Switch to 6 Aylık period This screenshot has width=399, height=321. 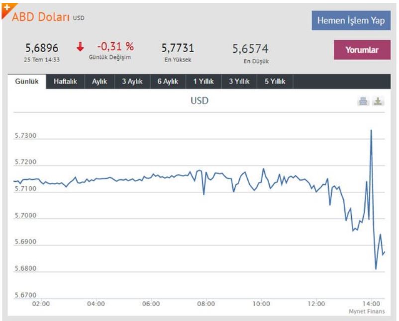point(168,82)
